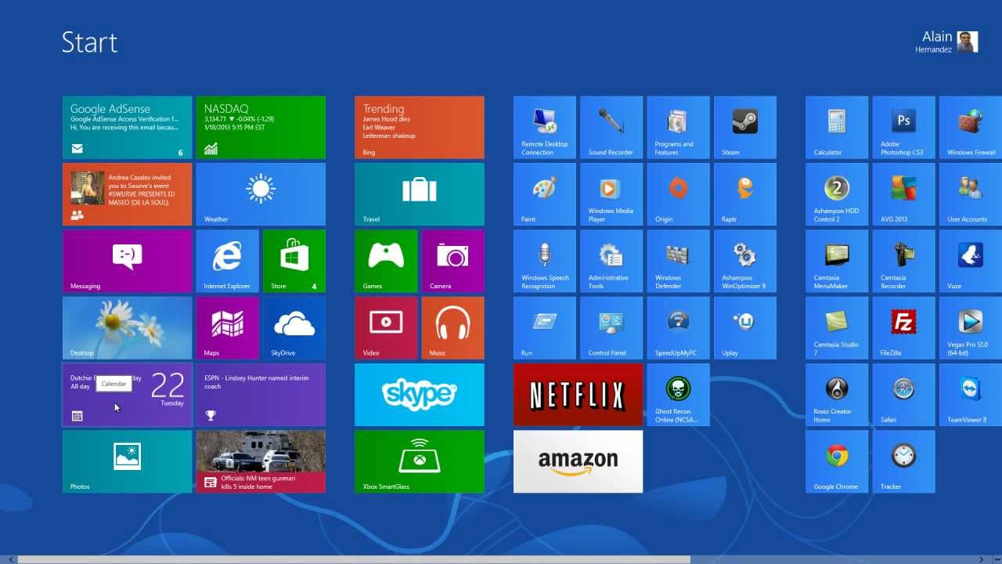Open the Vuze tile
This screenshot has width=1002, height=564.
pyautogui.click(x=971, y=261)
